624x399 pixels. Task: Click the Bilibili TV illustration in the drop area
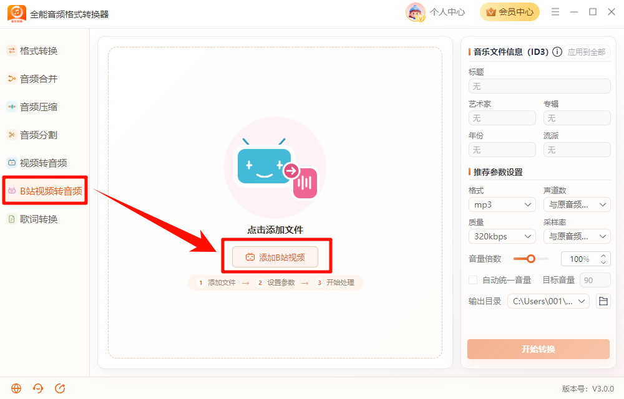(x=264, y=163)
